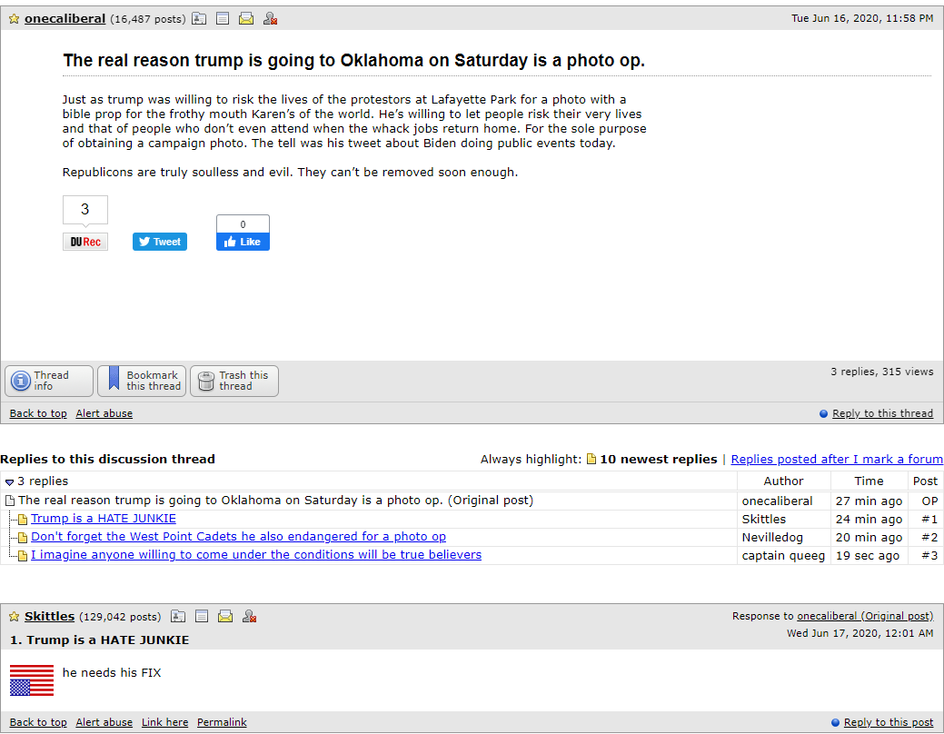Screen dimensions: 944x734
Task: Open onecaliberal username link
Action: coord(65,19)
